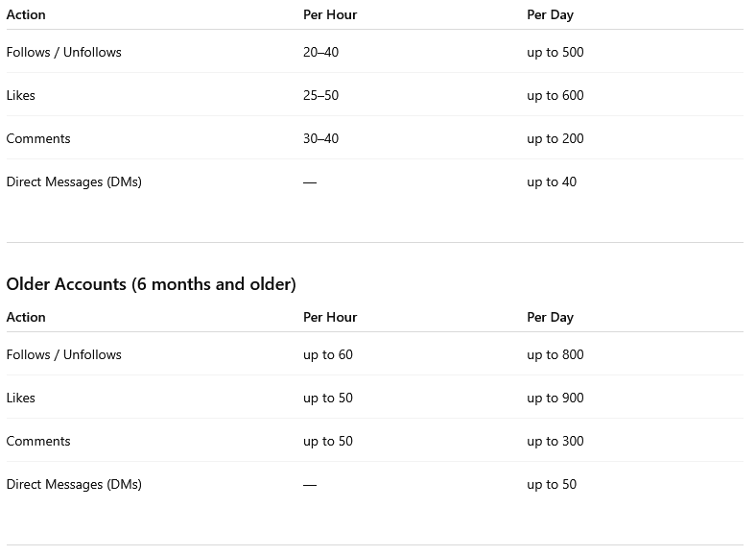The image size is (756, 556).
Task: Click the "up to 900" daily likes limit
Action: pos(555,399)
